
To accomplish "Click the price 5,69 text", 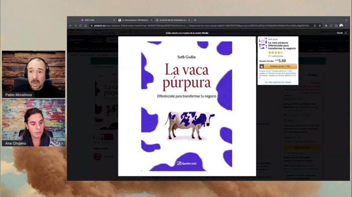I will click(x=282, y=61).
